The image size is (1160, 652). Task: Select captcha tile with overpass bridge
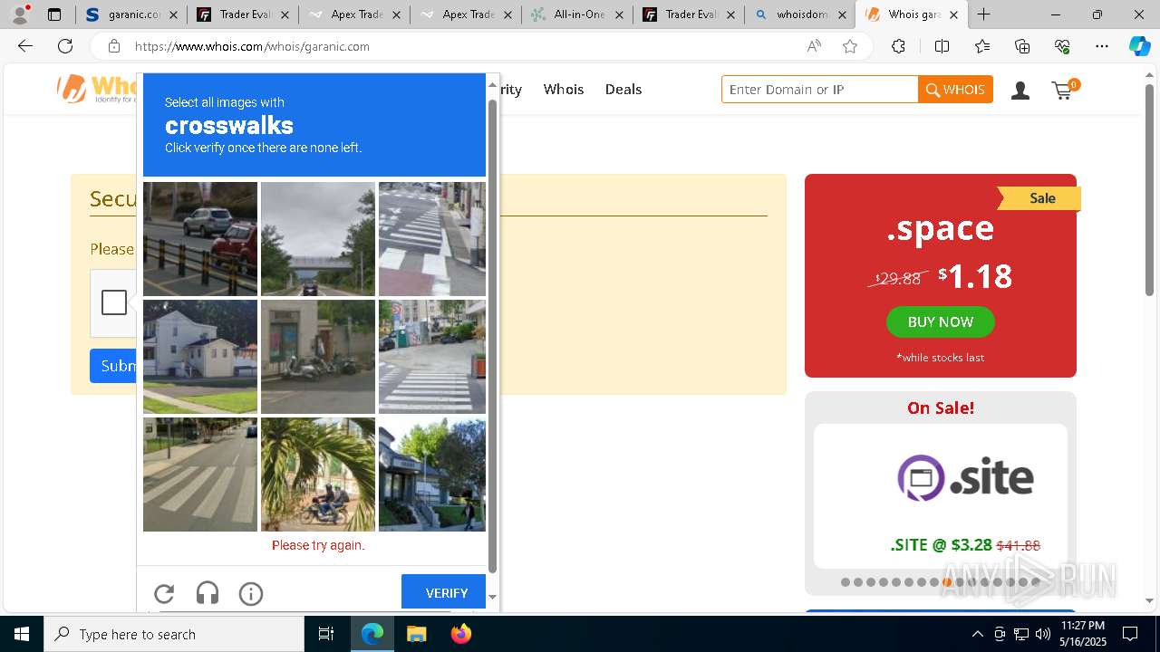318,239
